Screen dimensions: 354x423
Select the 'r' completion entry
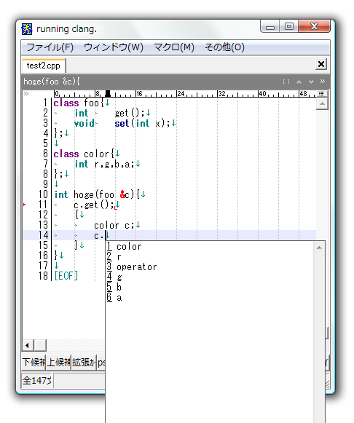209,256
